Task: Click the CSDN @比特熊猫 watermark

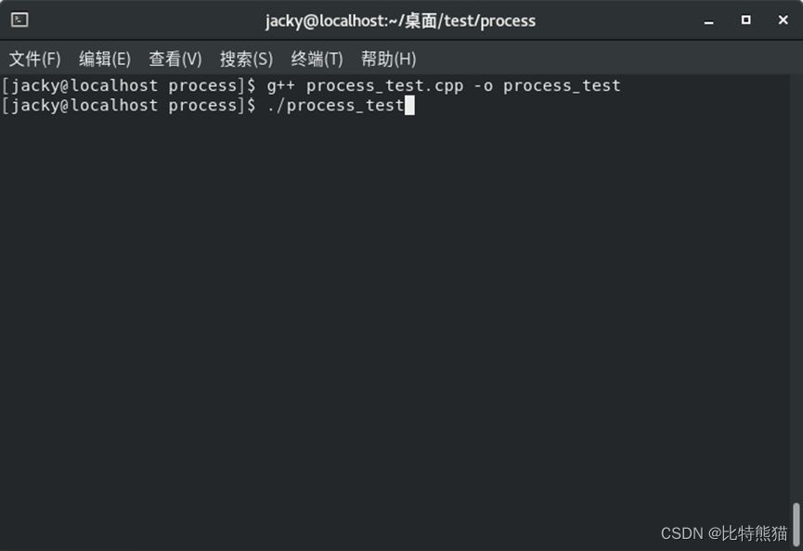Action: tap(723, 532)
